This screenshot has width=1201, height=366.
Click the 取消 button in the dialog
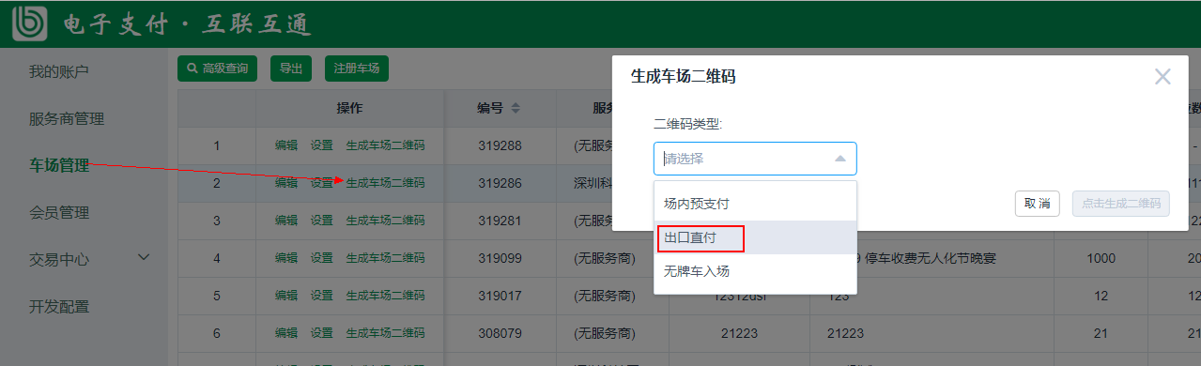pyautogui.click(x=1037, y=204)
